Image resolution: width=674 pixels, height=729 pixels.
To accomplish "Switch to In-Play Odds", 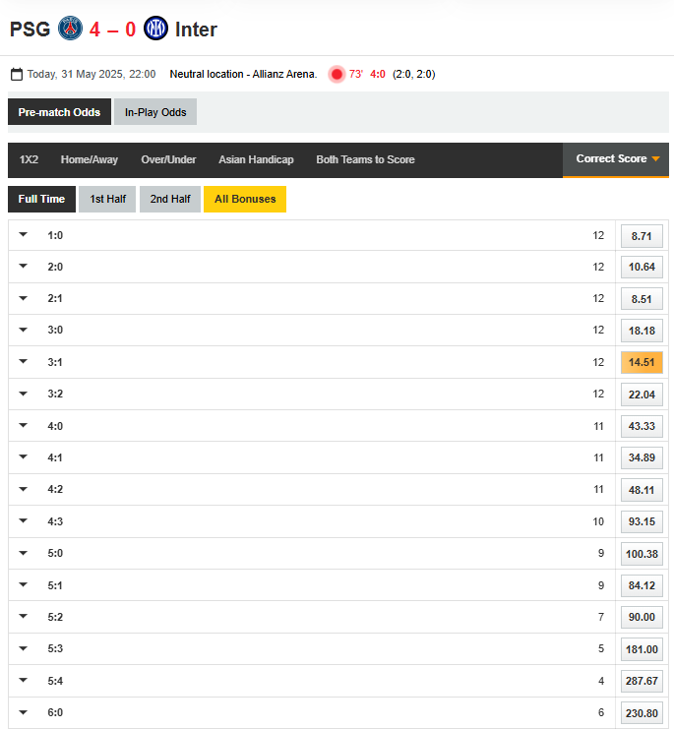I will pyautogui.click(x=155, y=112).
